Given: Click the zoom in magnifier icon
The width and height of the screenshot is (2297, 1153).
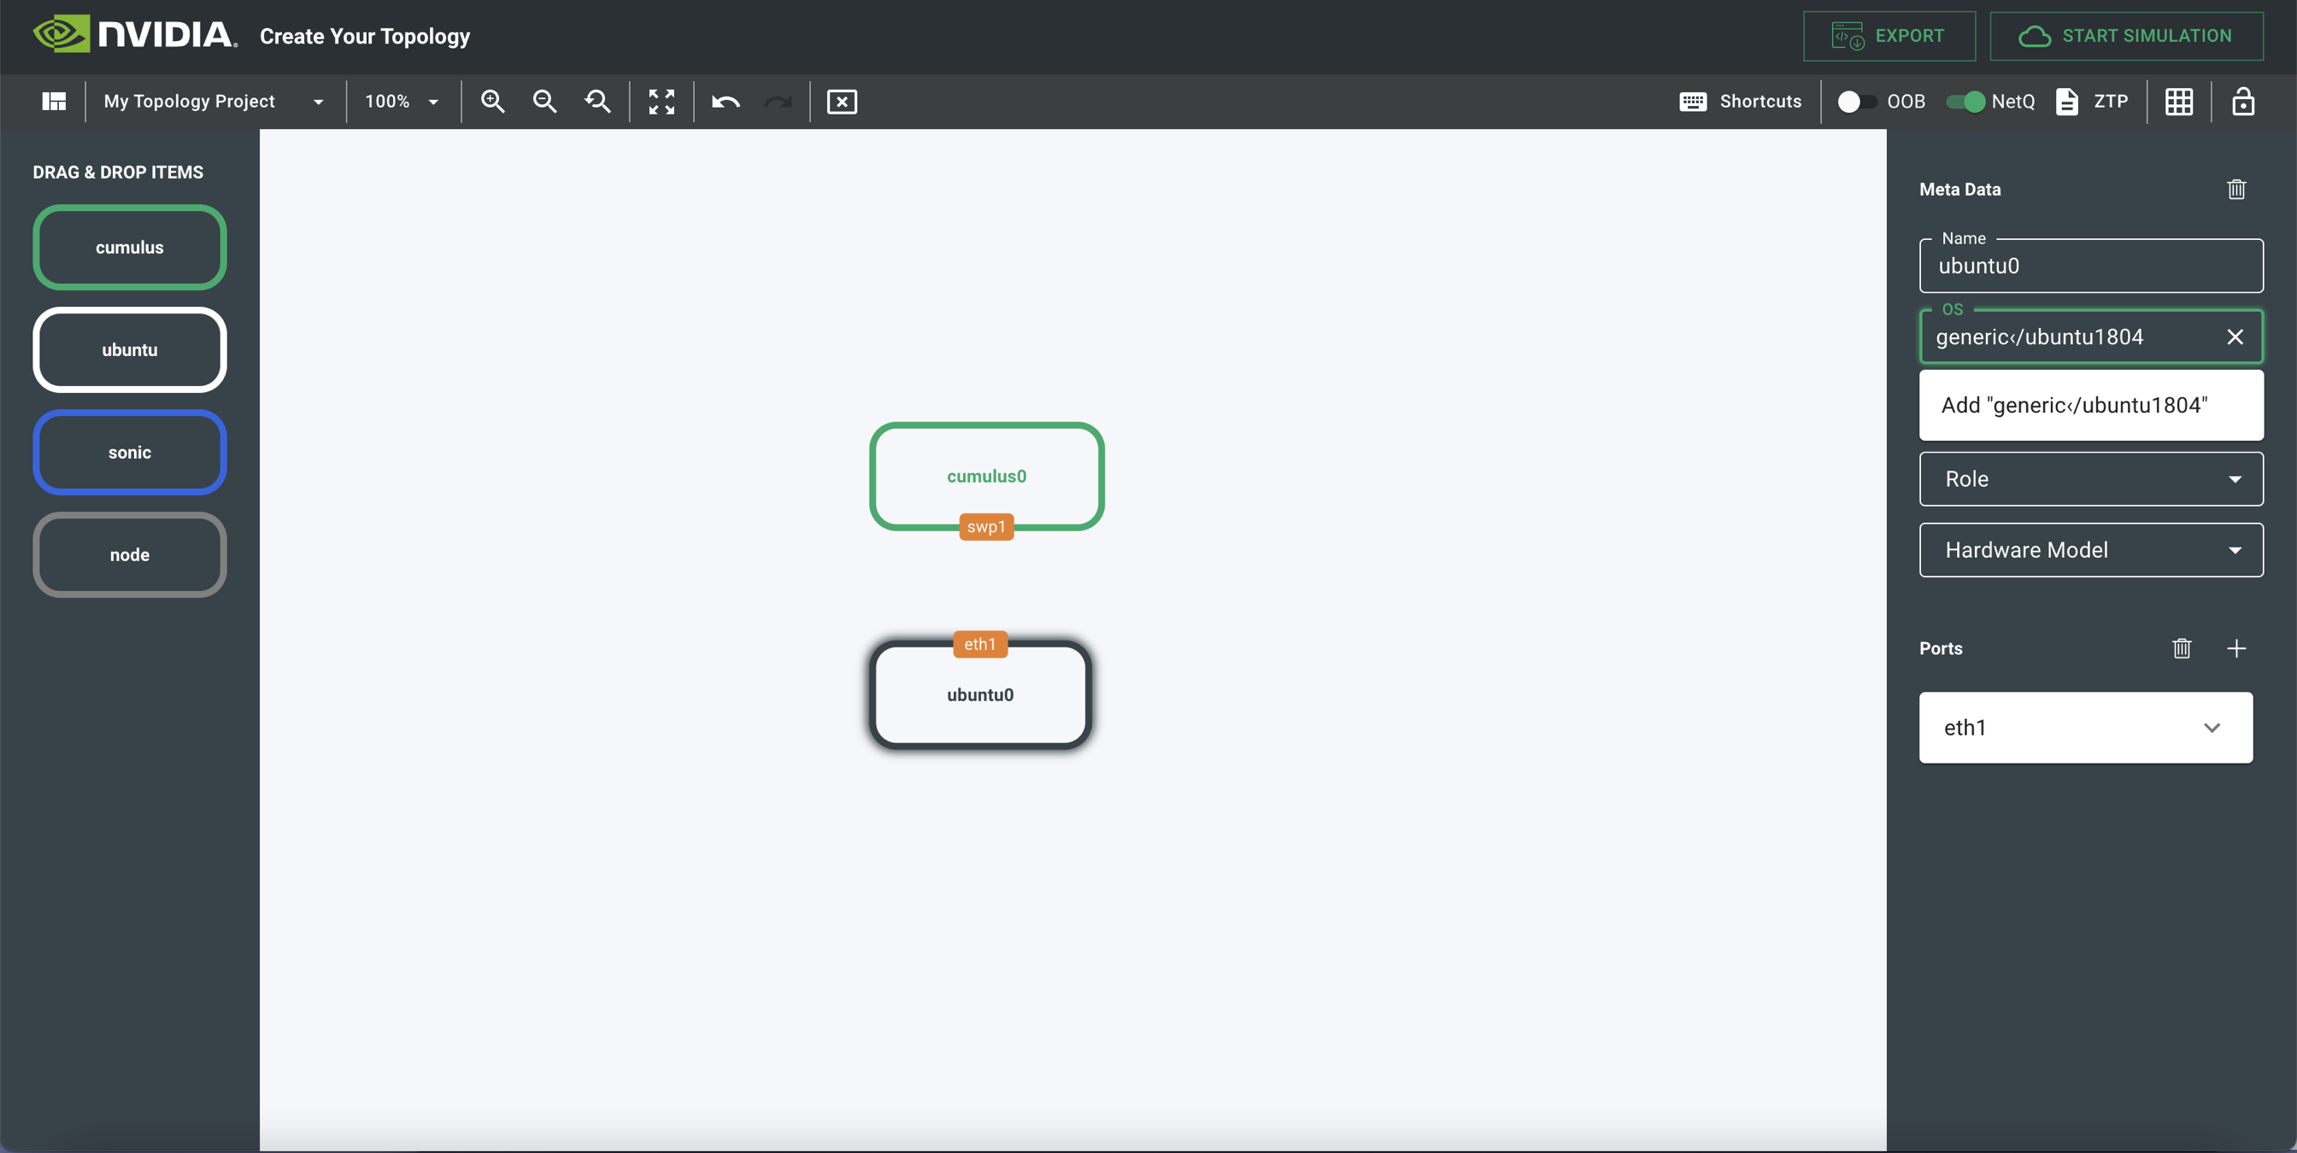Looking at the screenshot, I should tap(492, 102).
